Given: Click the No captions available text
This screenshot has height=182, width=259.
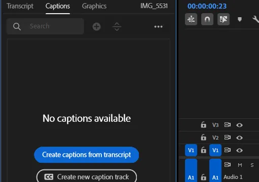Looking at the screenshot, I should [x=87, y=118].
